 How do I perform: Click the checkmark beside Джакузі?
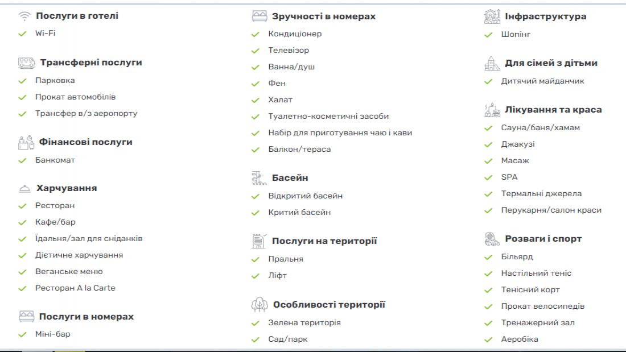[x=488, y=144]
